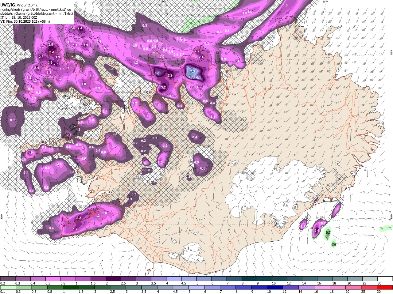Click the 2.8 precipitation value in the northwest

tap(51, 45)
